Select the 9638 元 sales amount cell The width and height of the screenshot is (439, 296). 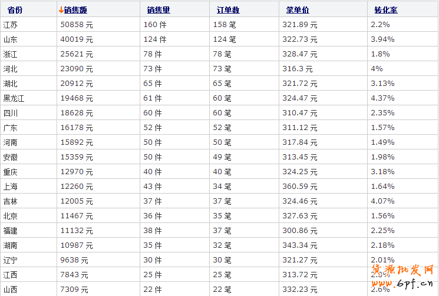(x=74, y=260)
